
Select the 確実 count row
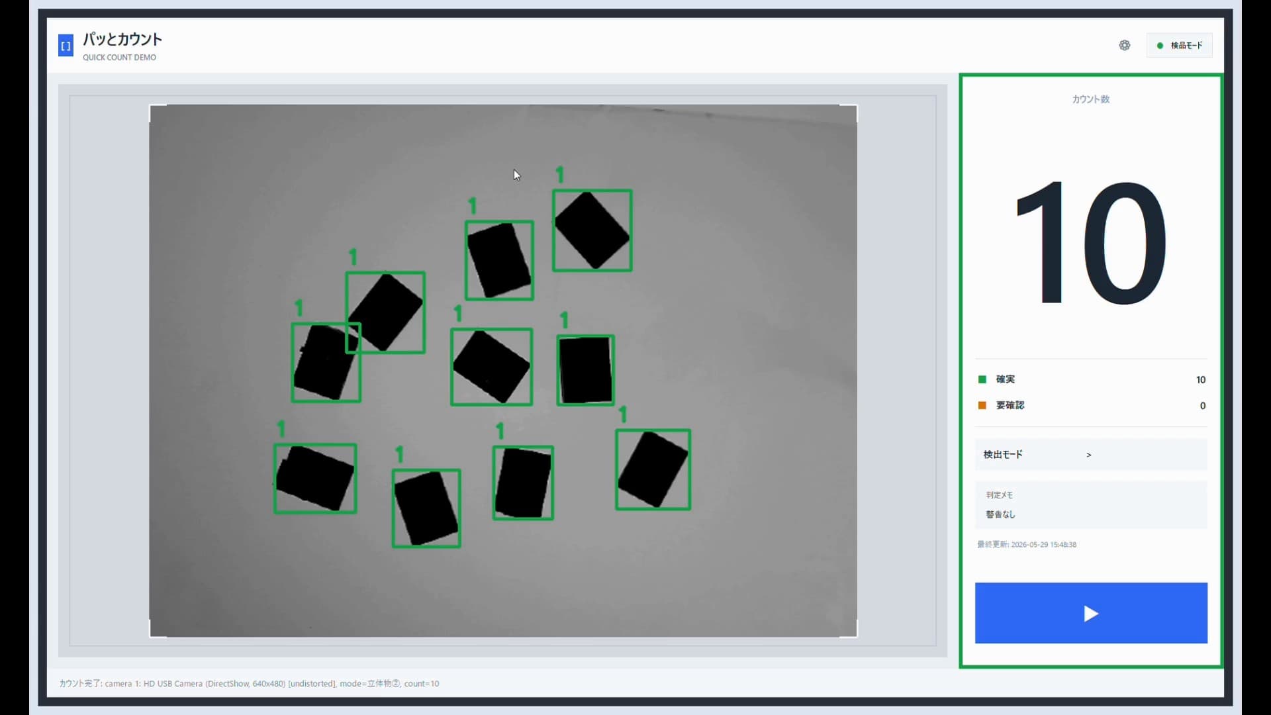1091,379
